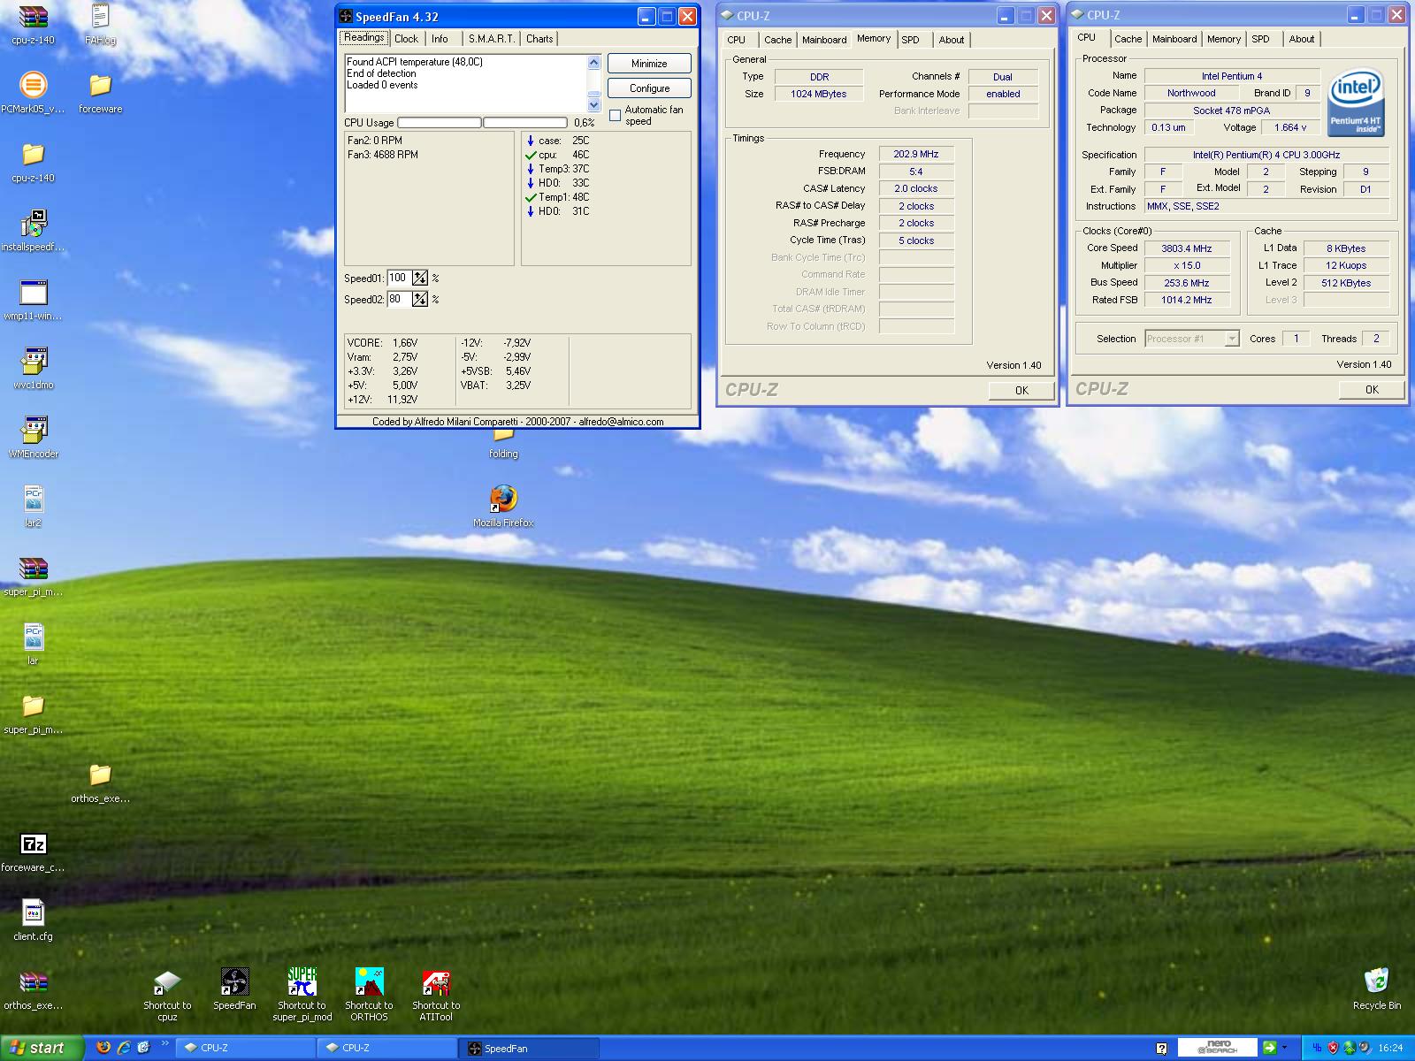Launch Shortcut to cpuz icon
The width and height of the screenshot is (1415, 1061).
(x=167, y=994)
